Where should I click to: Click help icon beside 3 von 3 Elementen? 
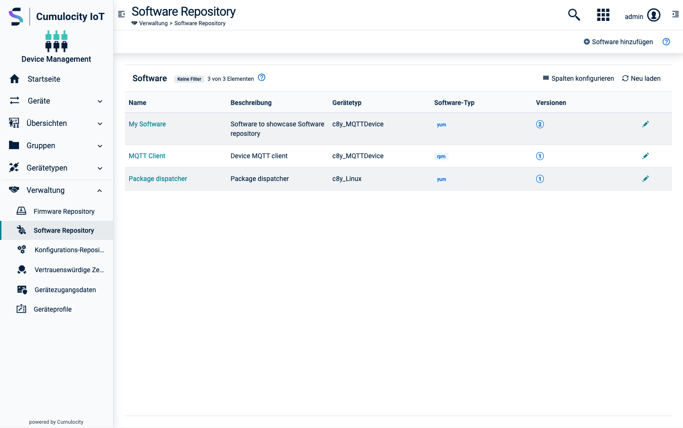[262, 77]
